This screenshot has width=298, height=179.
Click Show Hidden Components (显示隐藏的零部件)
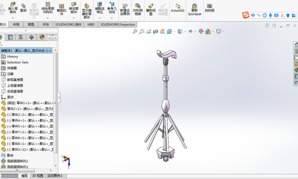point(87,11)
